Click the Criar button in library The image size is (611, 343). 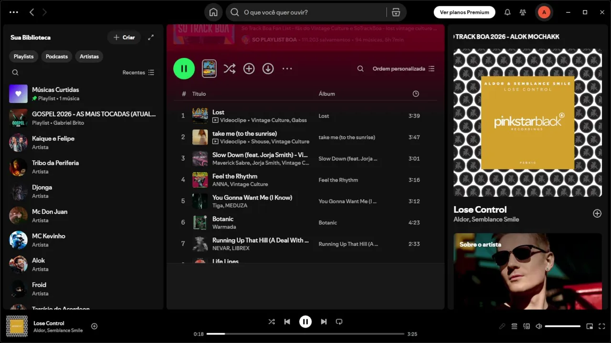(x=124, y=37)
